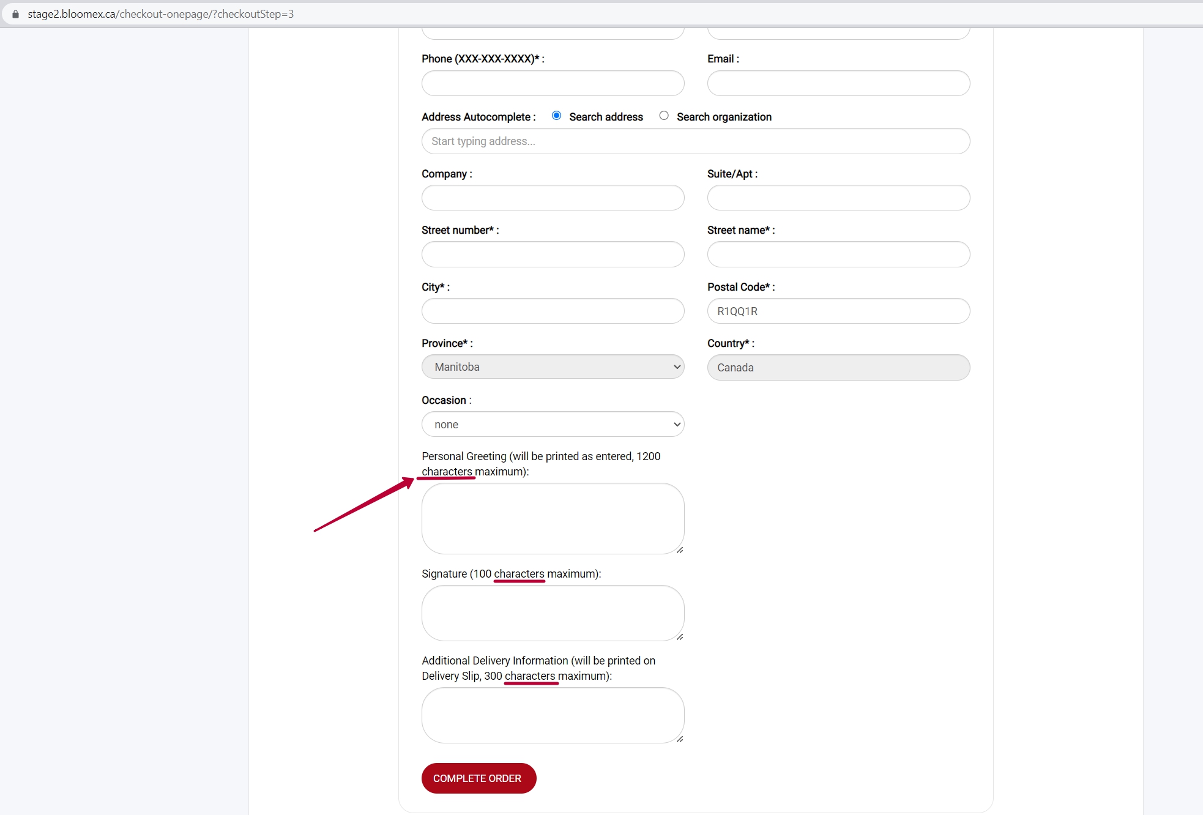The height and width of the screenshot is (815, 1203).
Task: Click the lock icon in address bar
Action: click(15, 13)
